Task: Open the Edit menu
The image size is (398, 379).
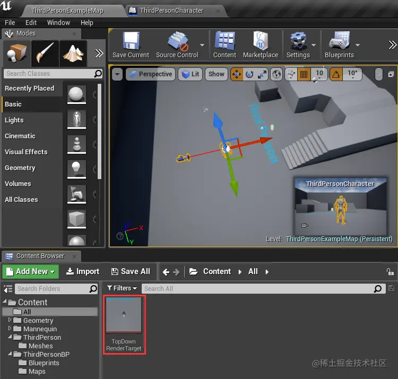Action: coord(31,23)
